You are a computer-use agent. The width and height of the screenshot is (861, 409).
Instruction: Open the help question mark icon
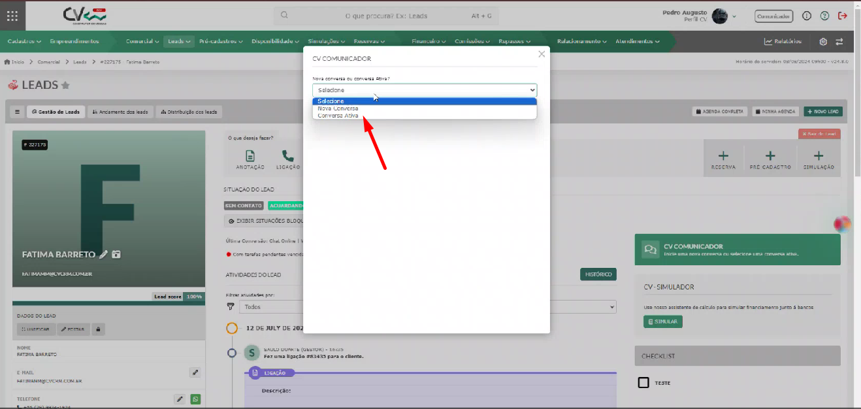(x=824, y=16)
